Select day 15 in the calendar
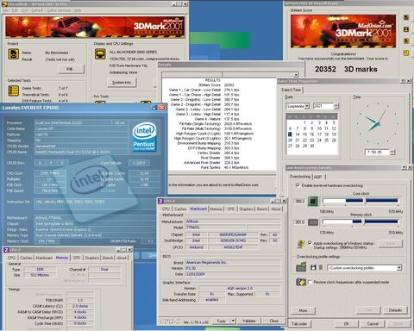The image size is (414, 331). 304,134
